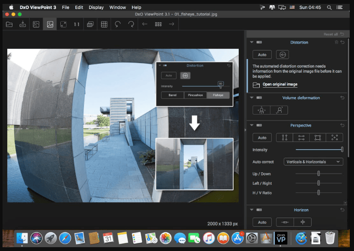Choose rectangle perspective tool
This screenshot has height=251, width=354.
(x=318, y=137)
